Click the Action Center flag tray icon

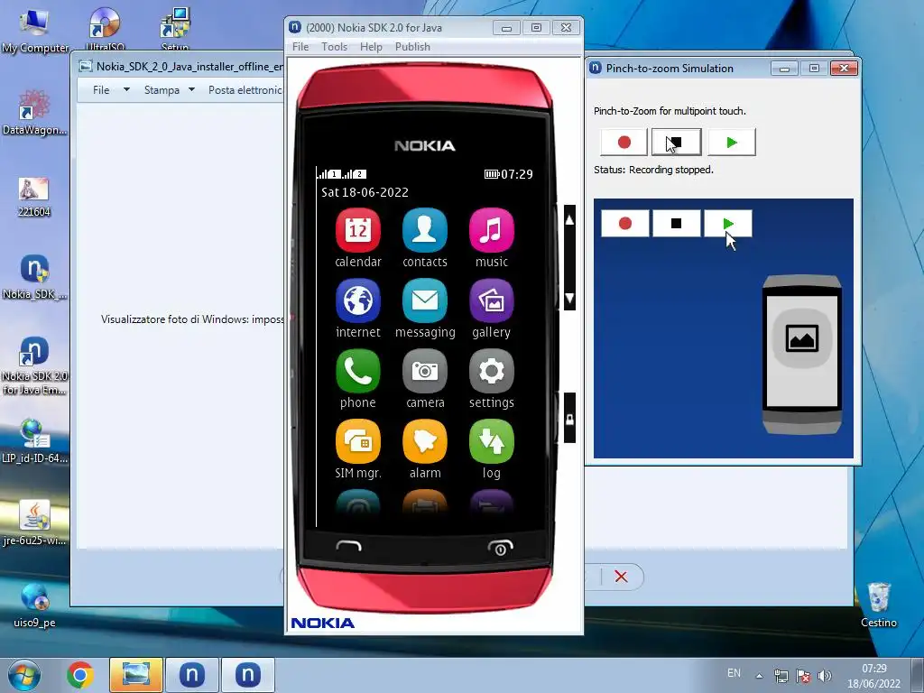pos(802,676)
